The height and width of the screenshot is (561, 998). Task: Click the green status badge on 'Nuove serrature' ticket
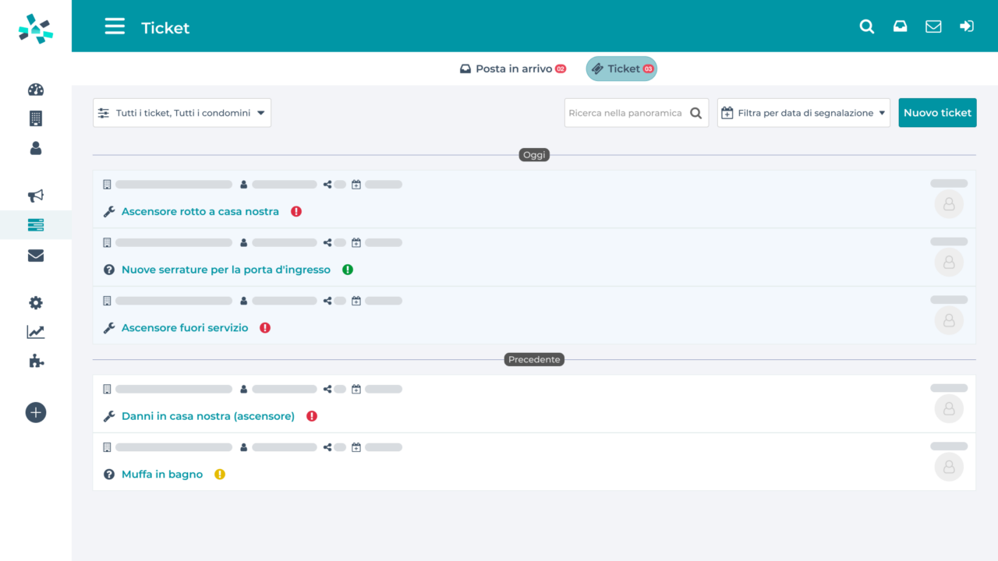[x=348, y=269]
